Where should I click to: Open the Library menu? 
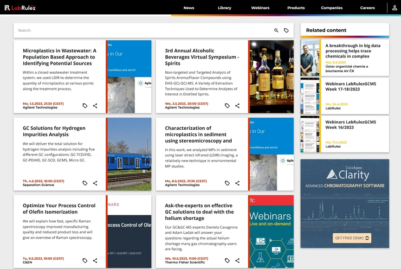(x=225, y=8)
